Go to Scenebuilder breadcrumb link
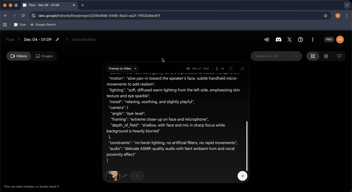The width and height of the screenshot is (352, 192). [84, 39]
